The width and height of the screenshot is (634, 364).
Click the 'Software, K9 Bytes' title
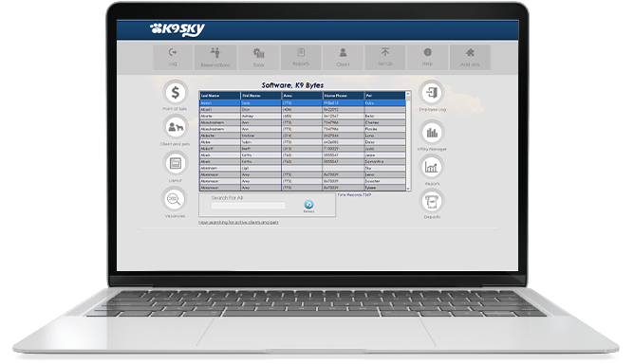click(x=292, y=85)
